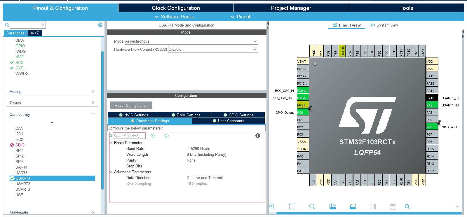
Task: Click the Receive and Transmit data direction value
Action: pyautogui.click(x=205, y=178)
